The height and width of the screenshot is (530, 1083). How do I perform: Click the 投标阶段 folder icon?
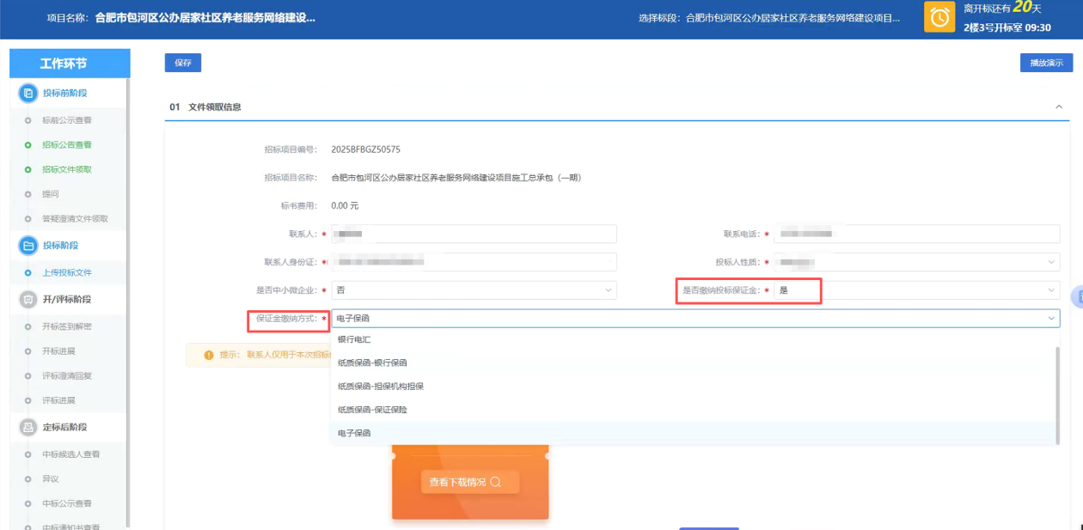point(28,246)
